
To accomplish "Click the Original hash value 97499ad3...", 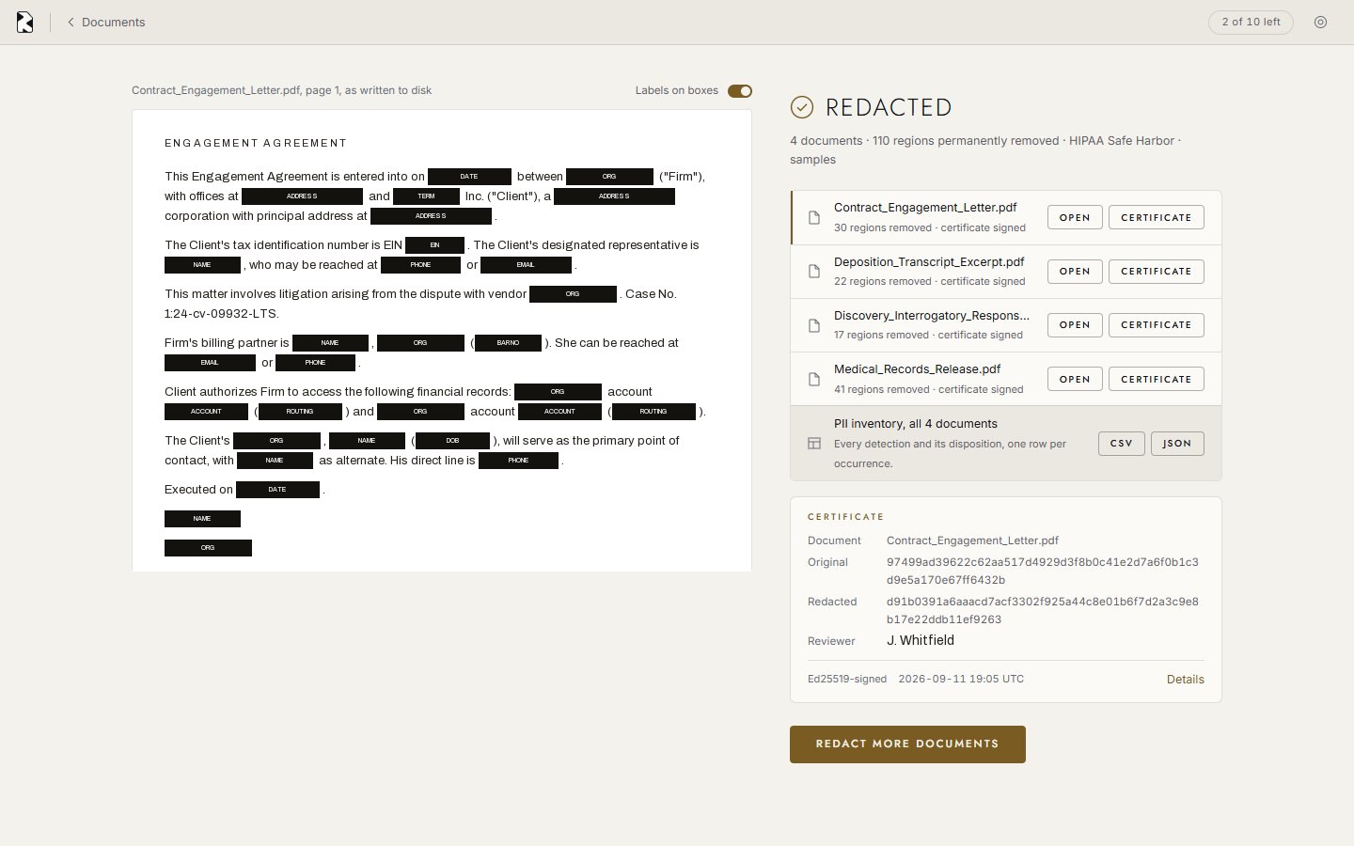I will click(x=1043, y=571).
